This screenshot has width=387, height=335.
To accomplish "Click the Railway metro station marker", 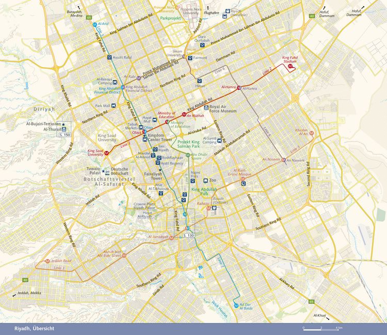I will (x=208, y=208).
